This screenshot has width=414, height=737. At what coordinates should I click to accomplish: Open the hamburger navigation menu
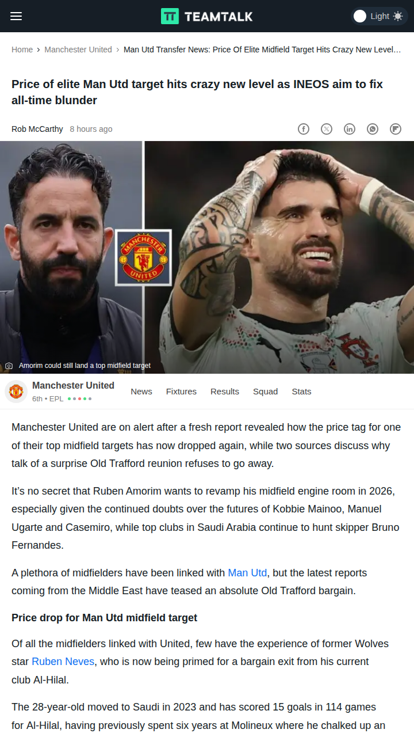pos(16,16)
